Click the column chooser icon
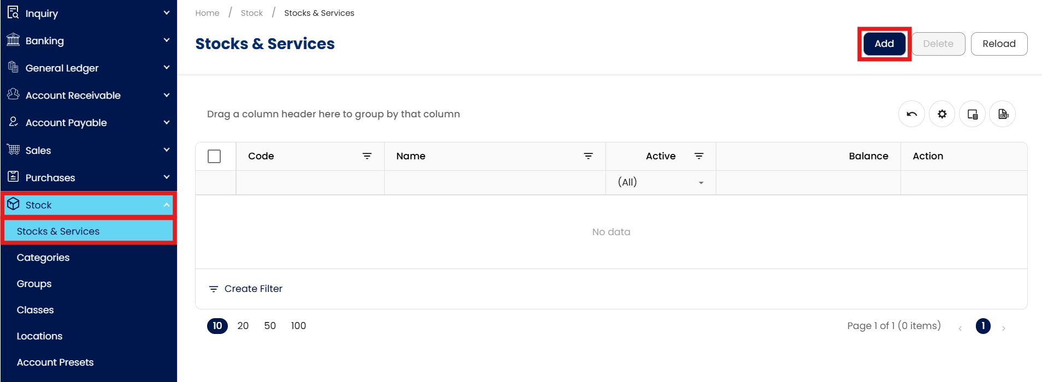1042x382 pixels. [972, 114]
